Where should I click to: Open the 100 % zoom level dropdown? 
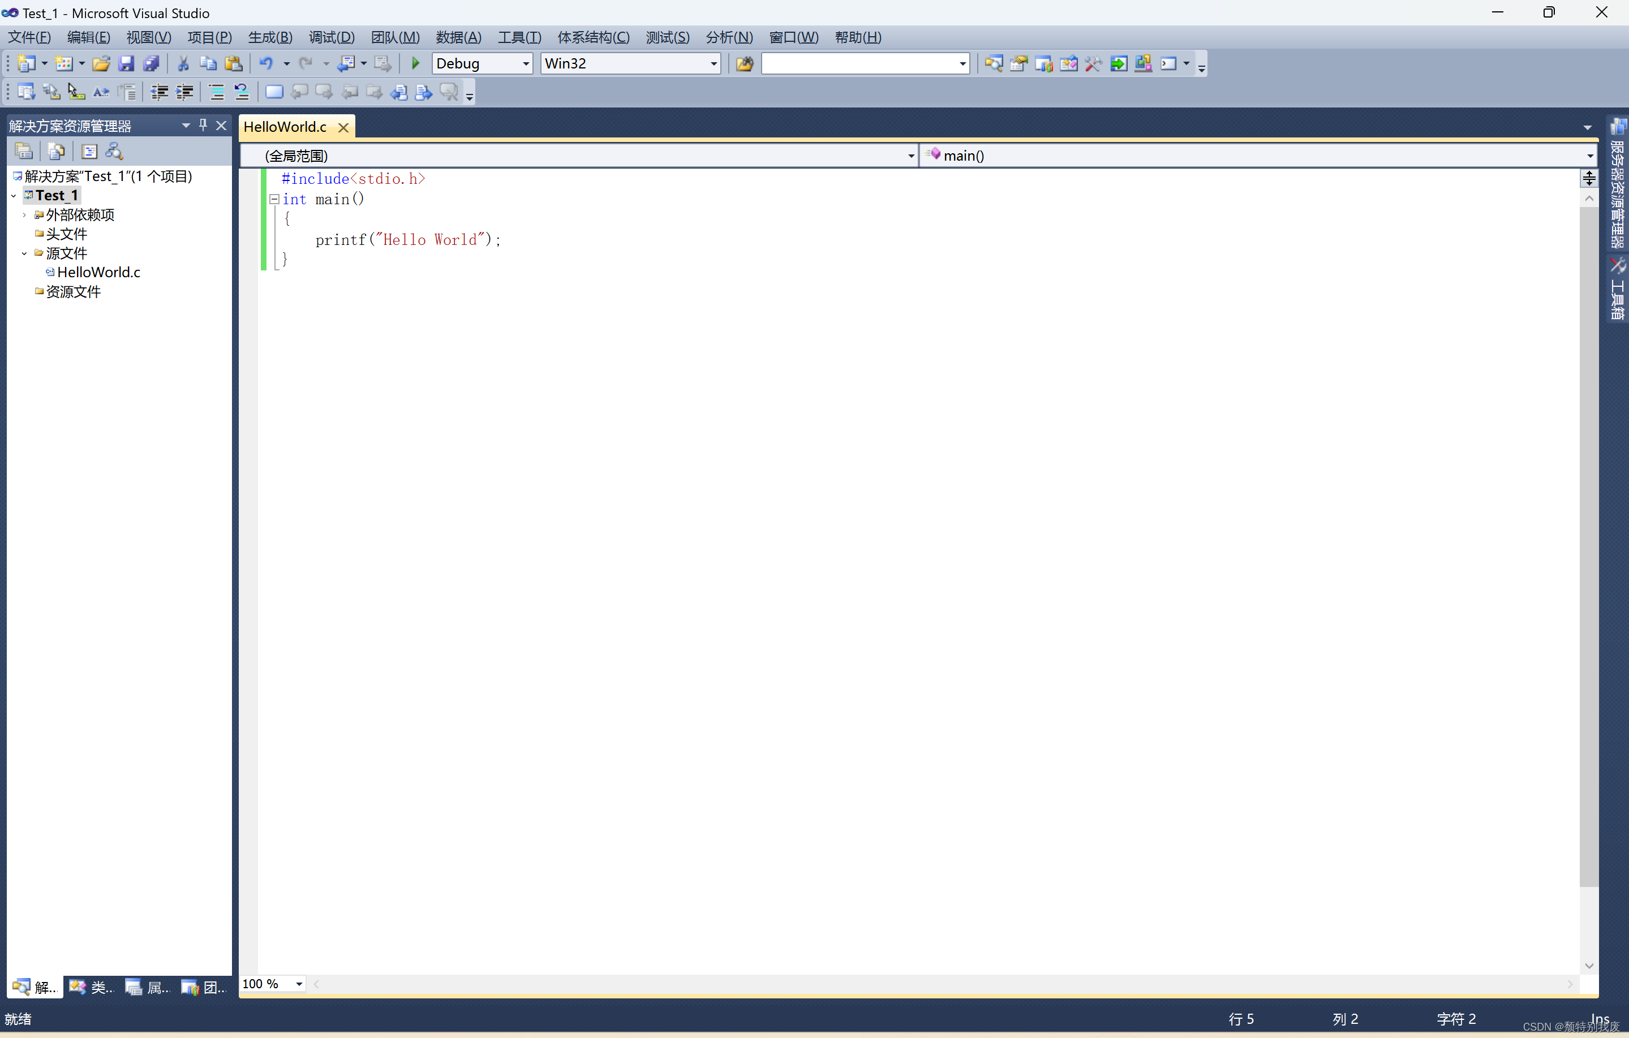298,984
